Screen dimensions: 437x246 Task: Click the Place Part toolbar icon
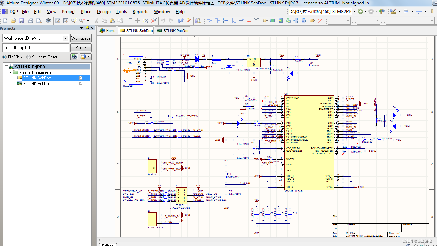[x=264, y=20]
